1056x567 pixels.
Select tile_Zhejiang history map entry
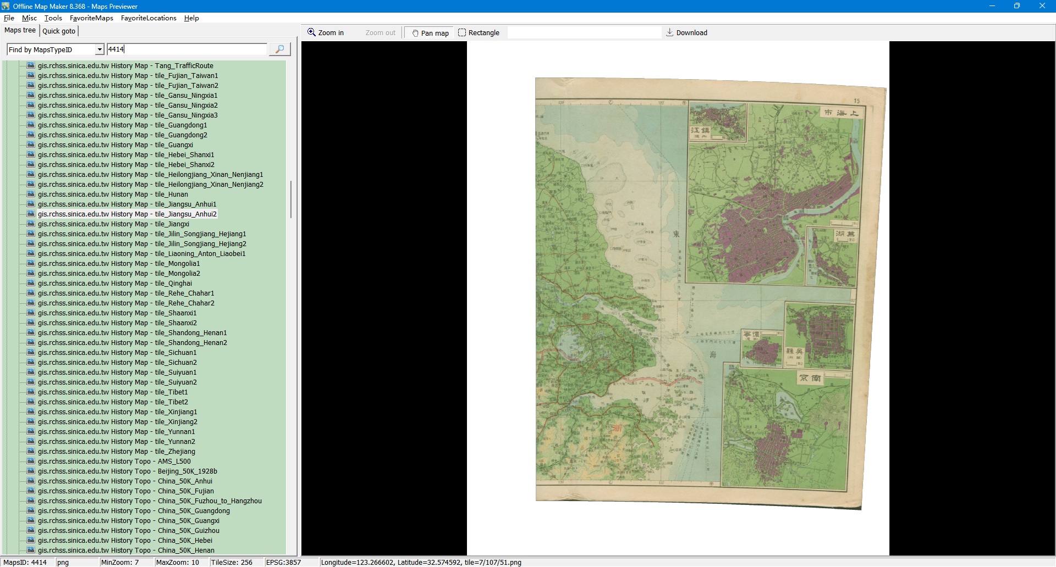[x=116, y=451]
